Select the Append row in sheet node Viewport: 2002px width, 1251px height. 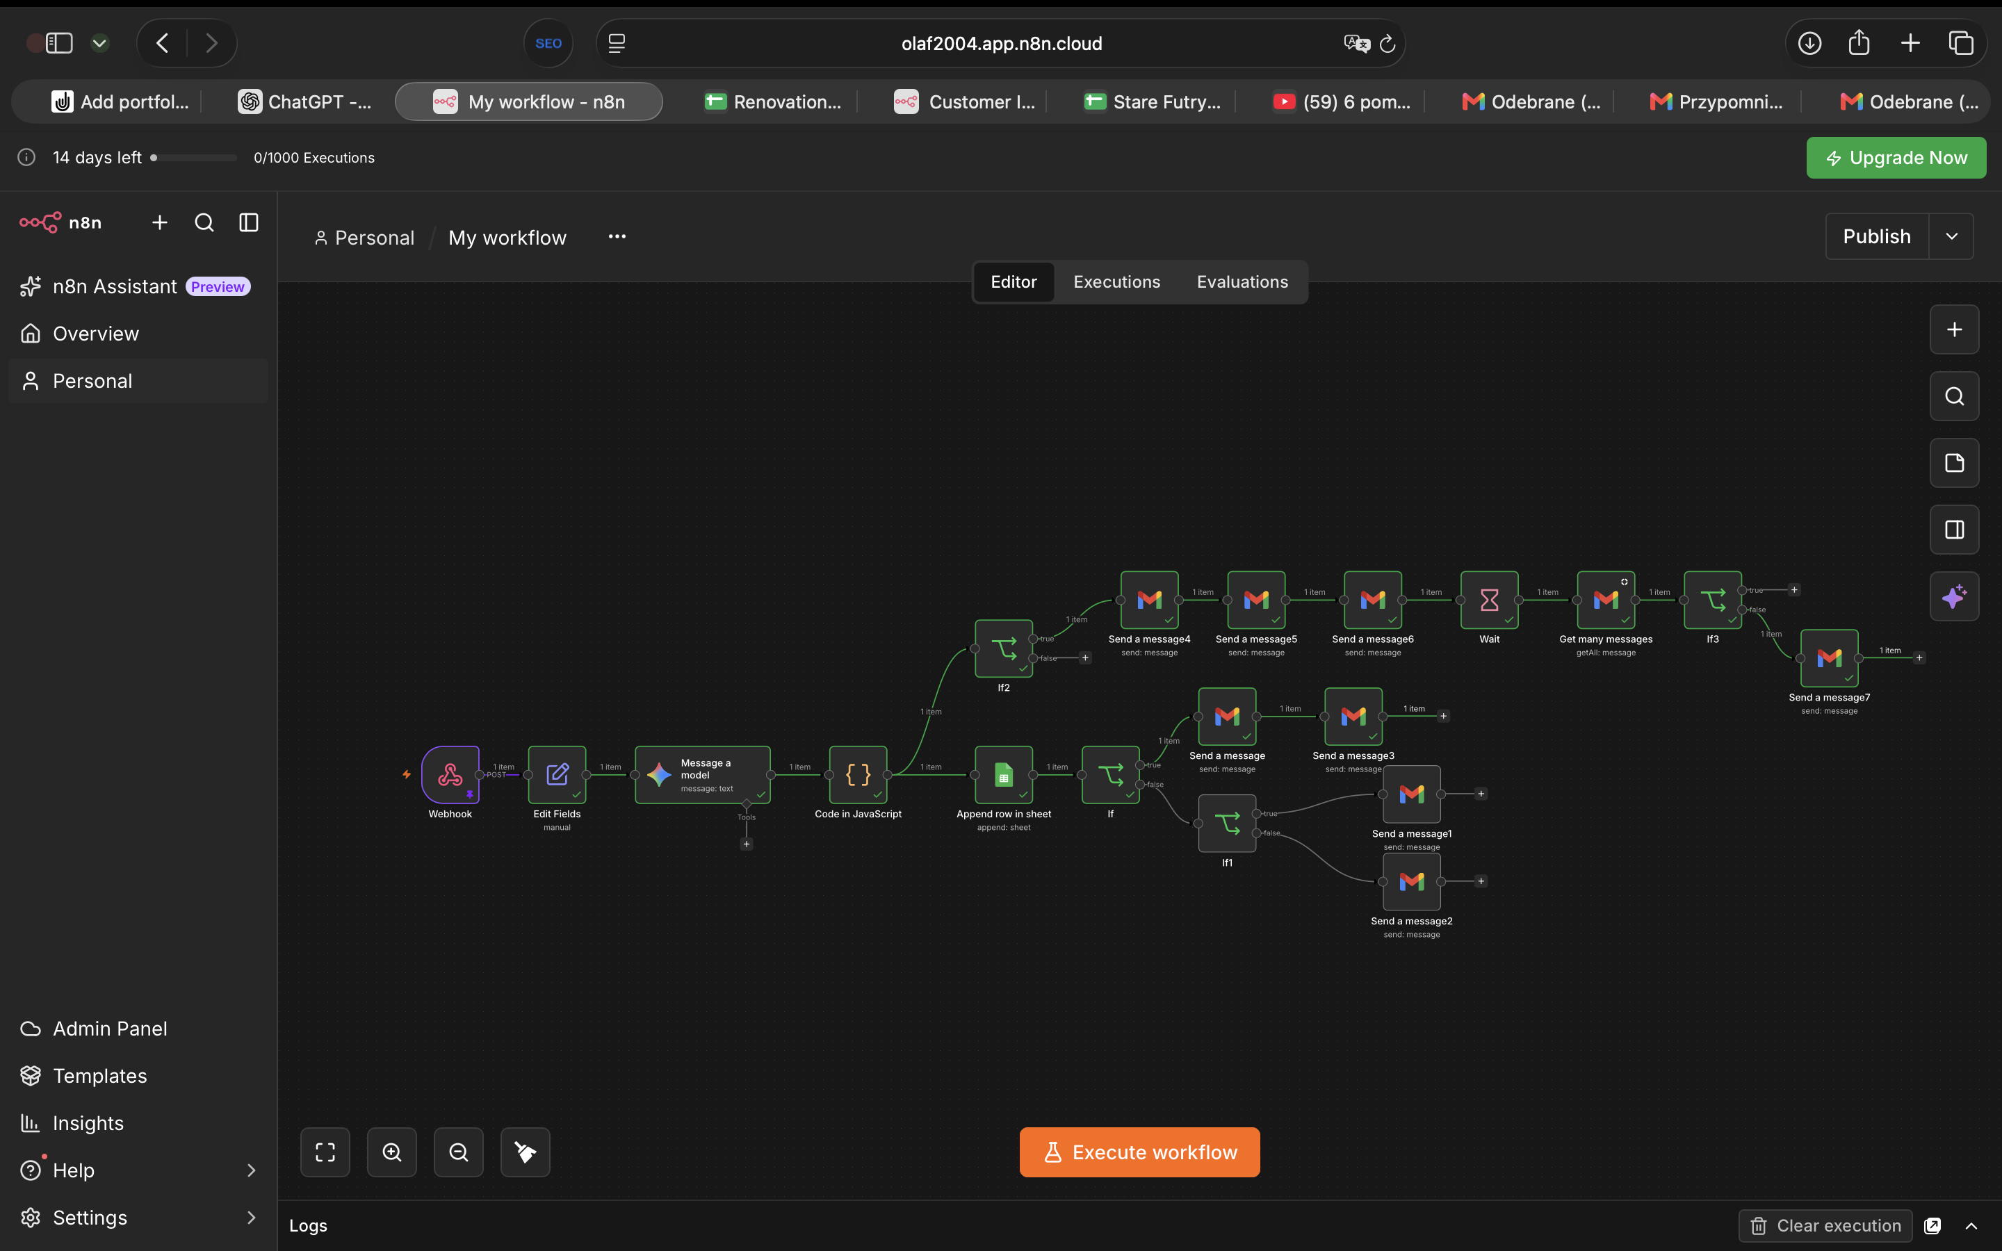[x=1004, y=774]
